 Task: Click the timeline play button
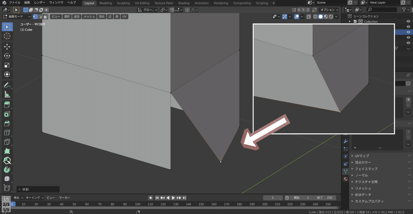(x=173, y=198)
